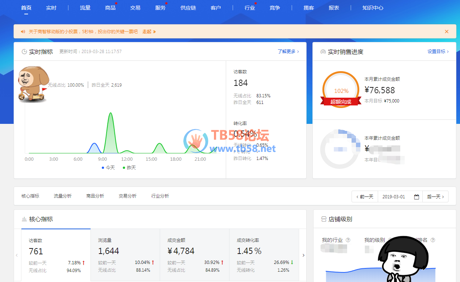Open the 流量 navigation menu

point(85,8)
